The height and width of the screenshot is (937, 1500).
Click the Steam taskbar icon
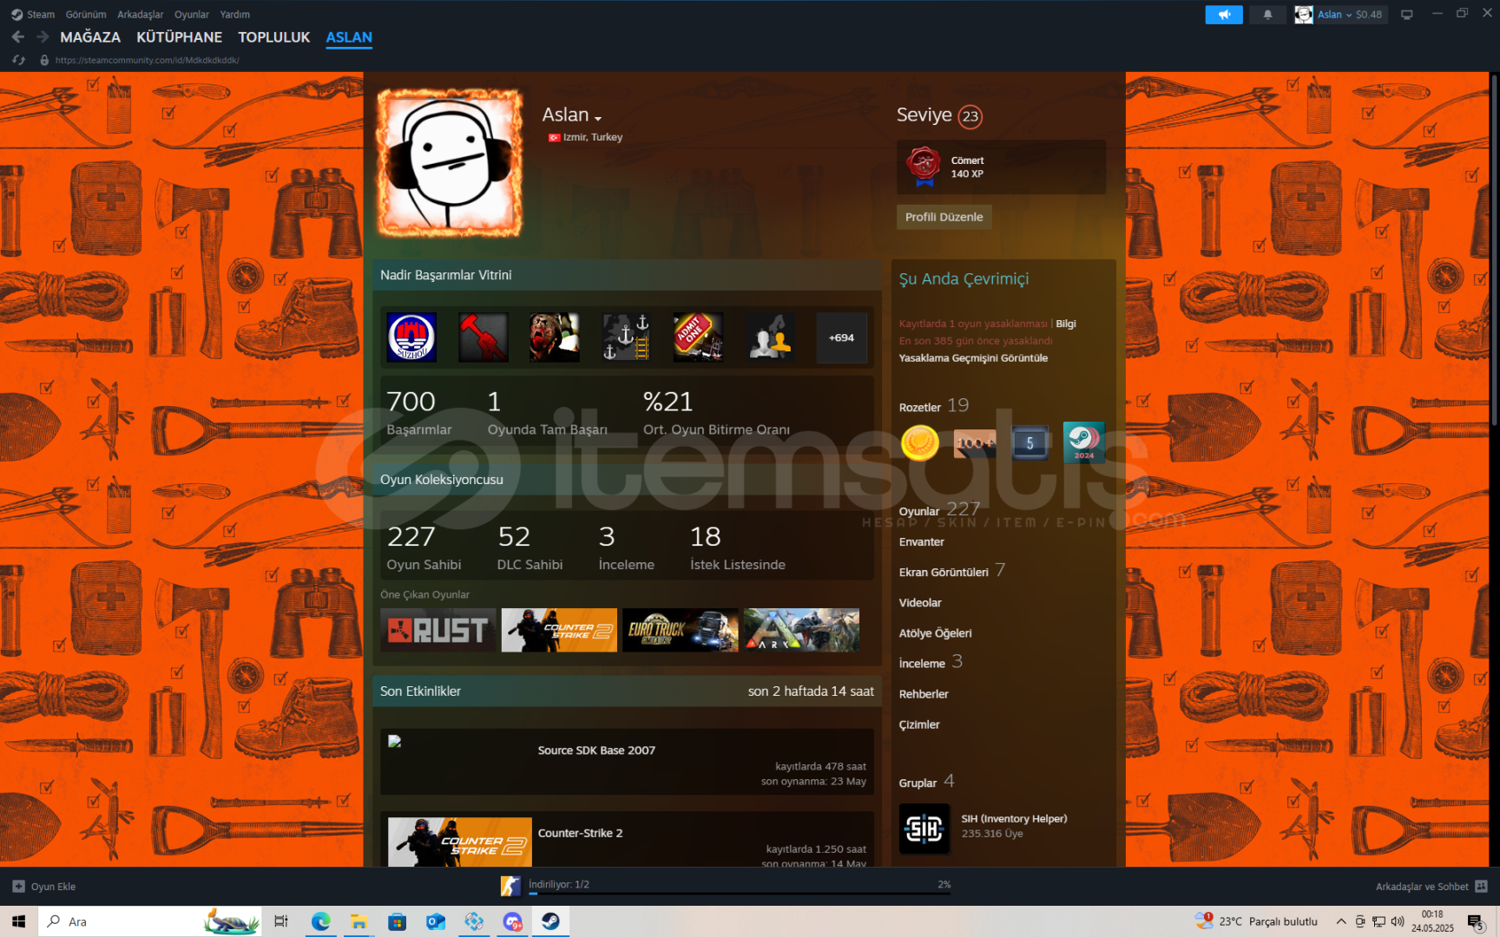click(550, 921)
